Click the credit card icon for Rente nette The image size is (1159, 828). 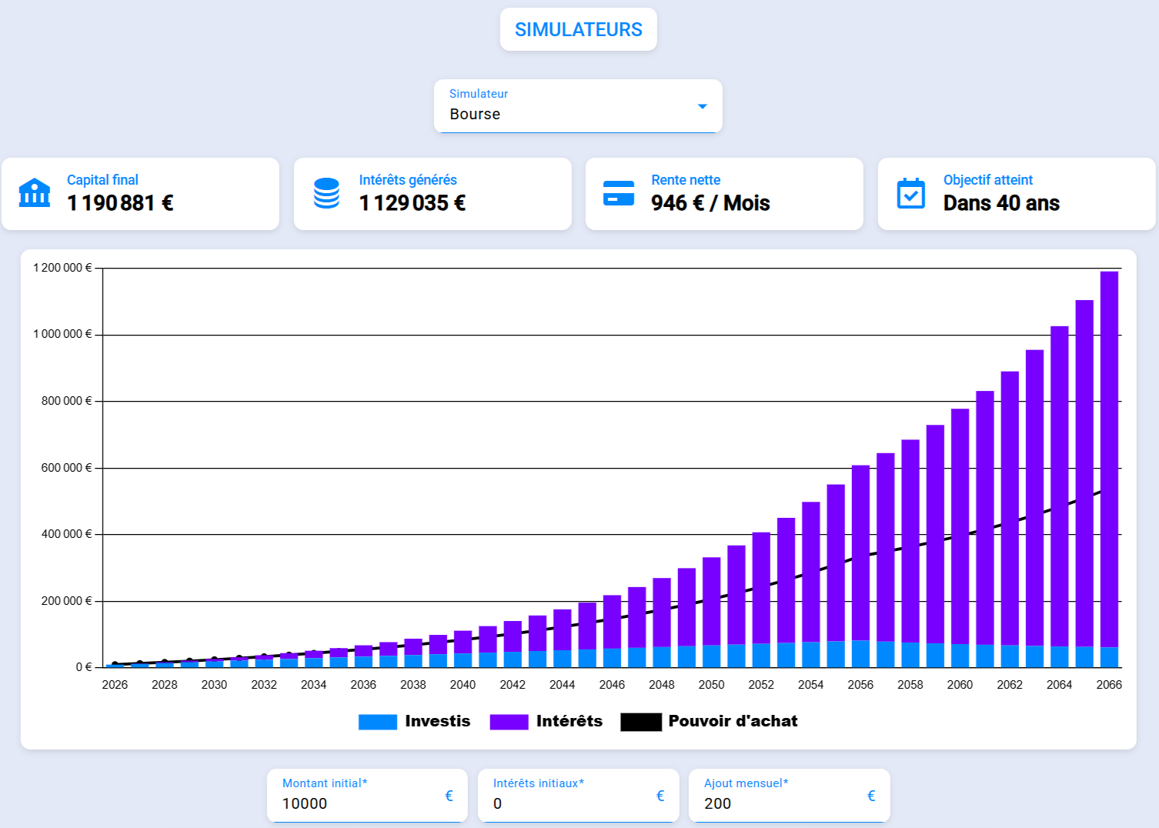point(619,193)
